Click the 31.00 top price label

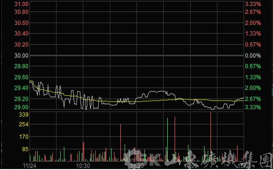(x=21, y=4)
